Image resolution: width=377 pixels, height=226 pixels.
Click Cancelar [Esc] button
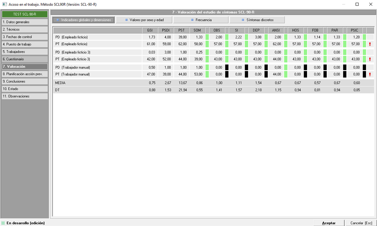pos(361,223)
